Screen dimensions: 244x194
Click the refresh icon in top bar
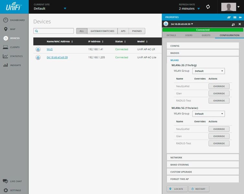click(208, 7)
